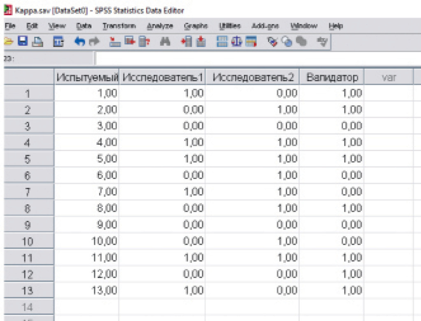Click the Insert Cases icon

(186, 41)
